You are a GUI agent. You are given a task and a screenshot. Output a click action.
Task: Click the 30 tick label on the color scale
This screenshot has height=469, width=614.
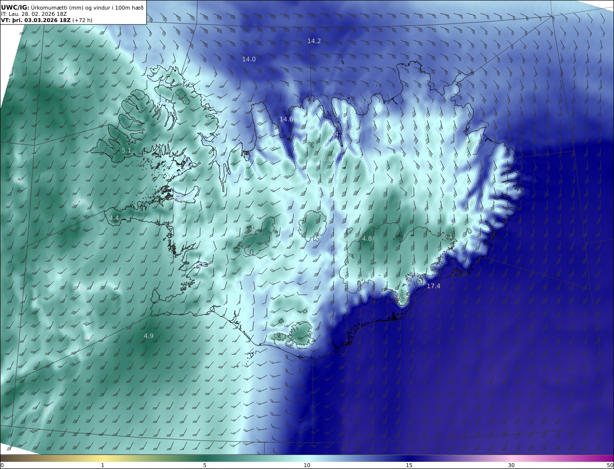point(511,465)
